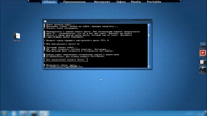This screenshot has height=116, width=207.
Task: Click the 'Тестовый запуск subst...' line
Action: coord(62,47)
